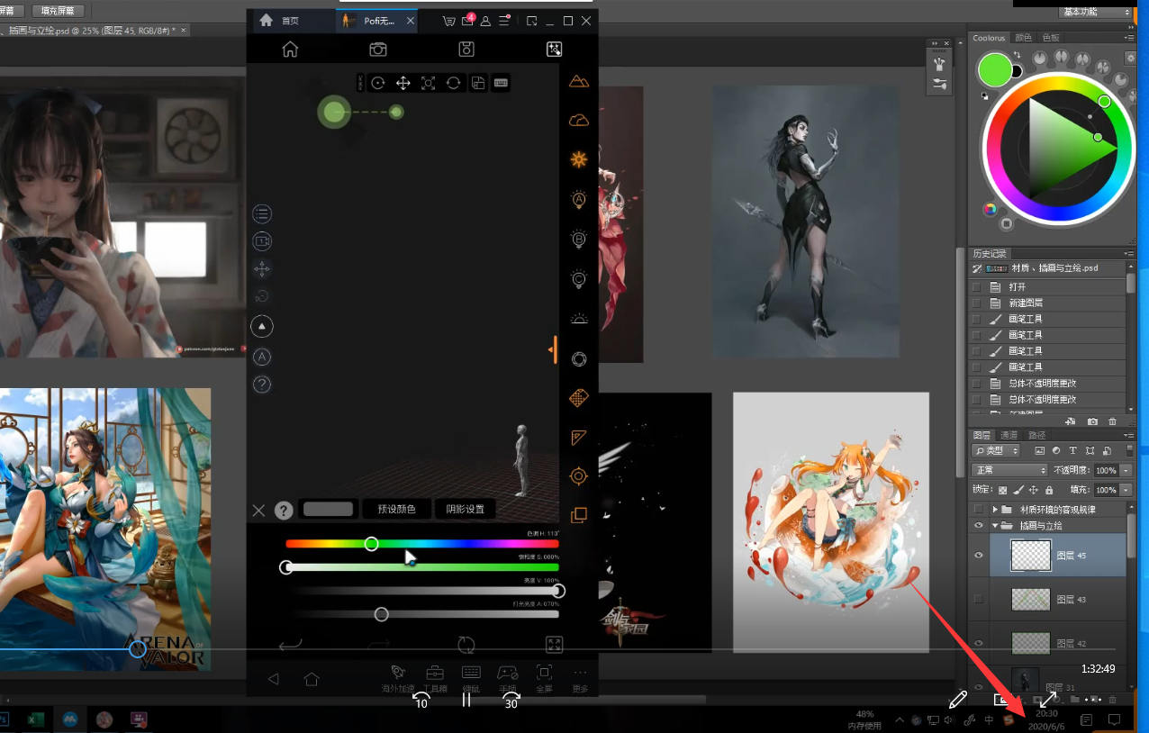Click the 阴影设置 shadow settings button
This screenshot has width=1149, height=733.
(466, 510)
